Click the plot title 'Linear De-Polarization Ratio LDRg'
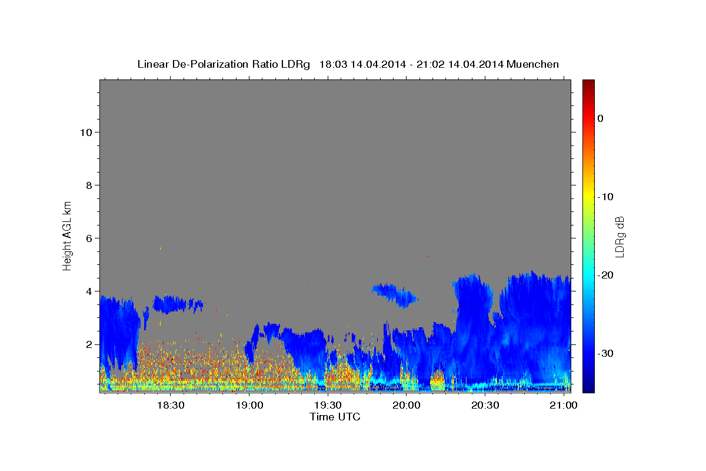 pyautogui.click(x=224, y=64)
